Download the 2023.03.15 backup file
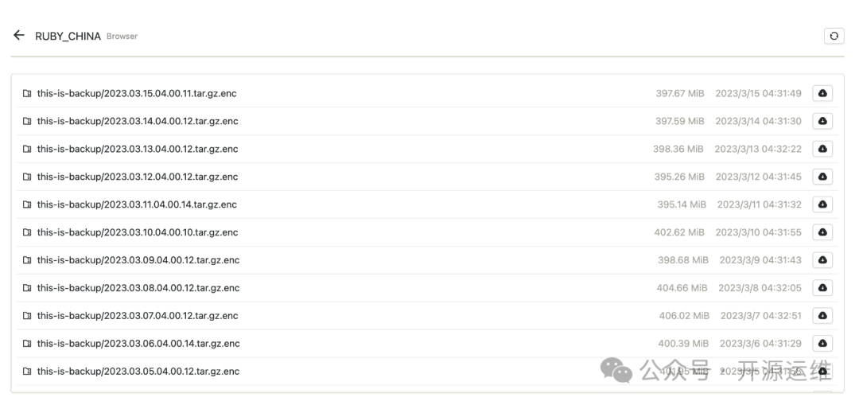 coord(822,93)
